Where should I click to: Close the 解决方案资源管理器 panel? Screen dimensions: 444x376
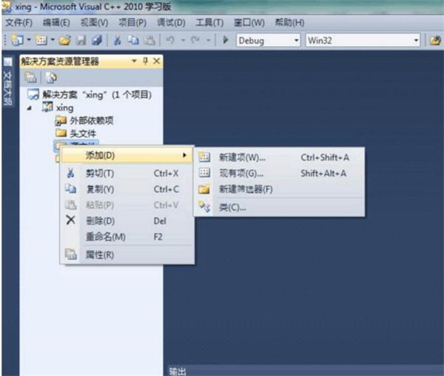(x=157, y=61)
